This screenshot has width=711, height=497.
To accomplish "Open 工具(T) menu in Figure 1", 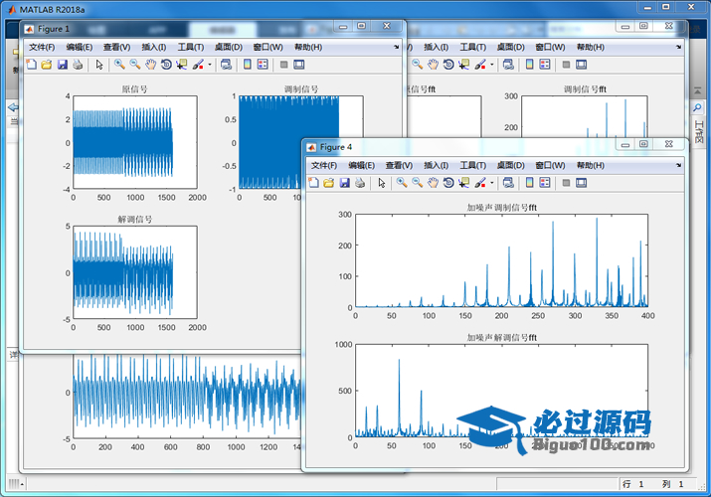I will point(191,47).
